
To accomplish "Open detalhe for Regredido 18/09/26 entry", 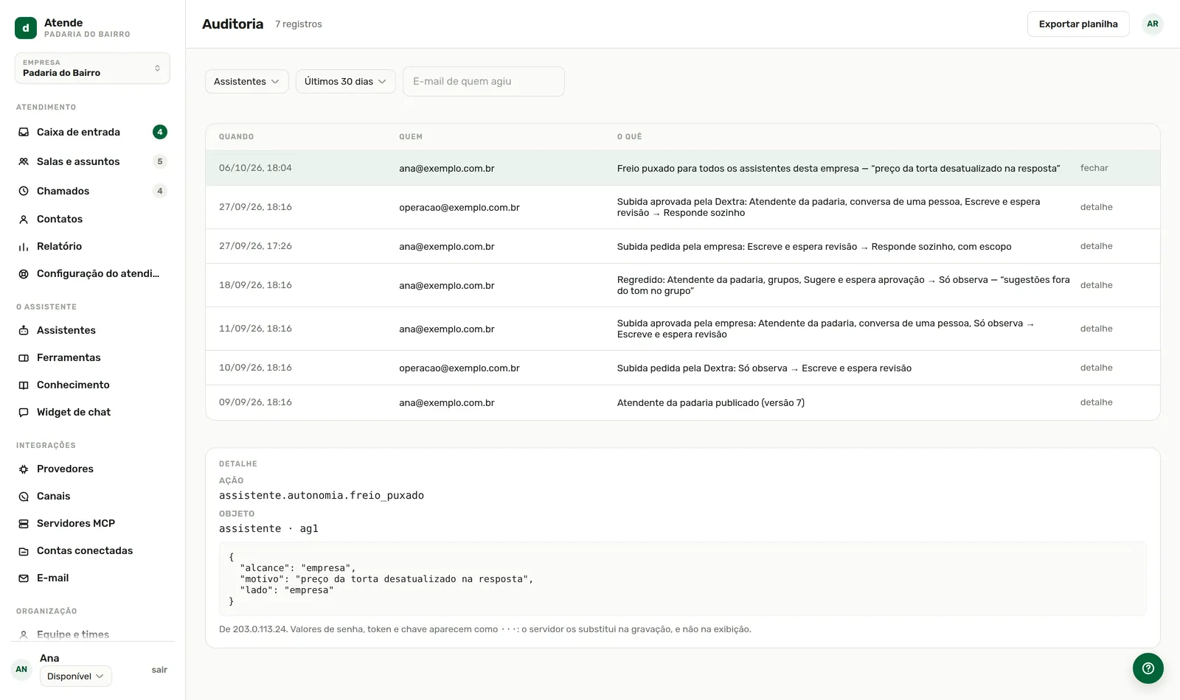I will click(1096, 285).
